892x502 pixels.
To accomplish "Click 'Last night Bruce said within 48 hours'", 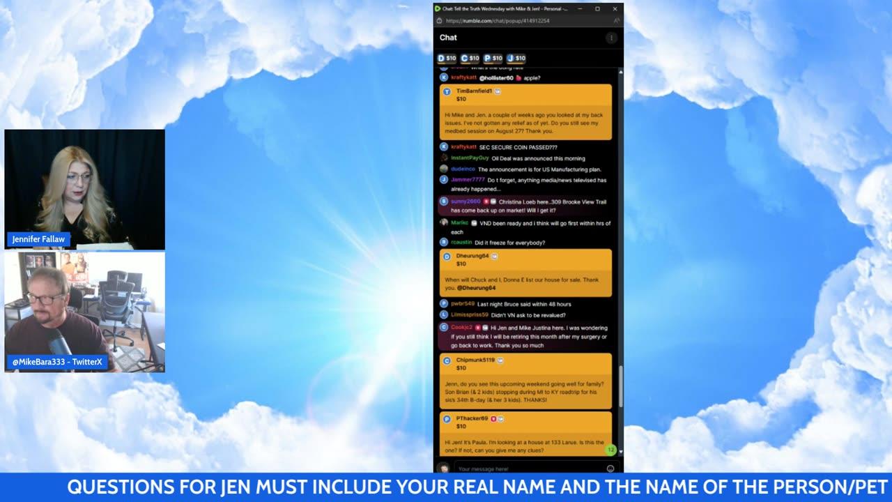I will point(524,304).
